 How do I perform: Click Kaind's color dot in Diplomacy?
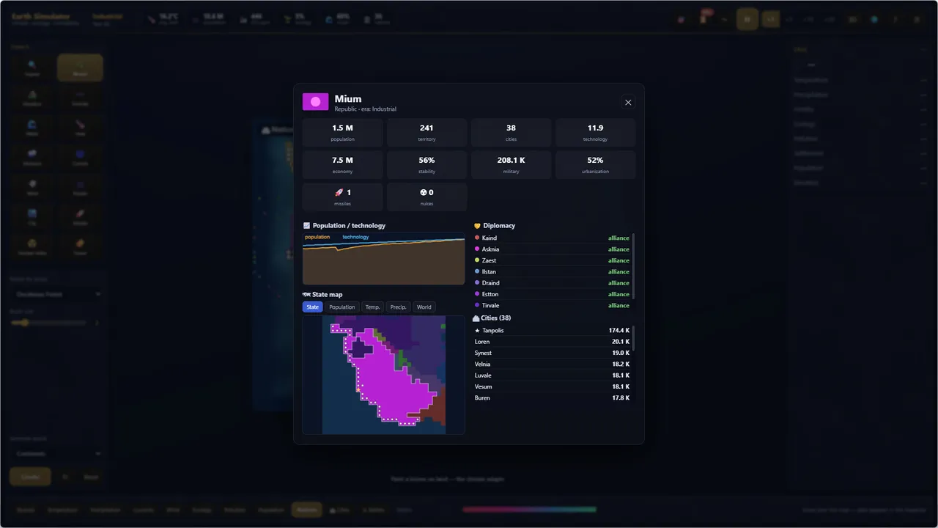coord(477,238)
